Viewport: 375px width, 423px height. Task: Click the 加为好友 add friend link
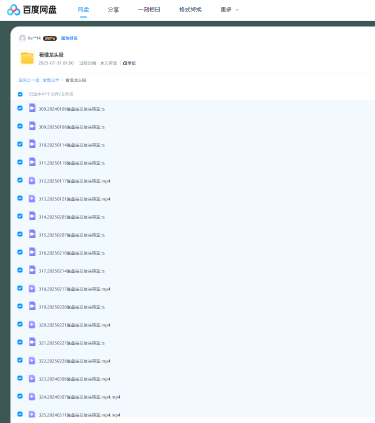(69, 38)
